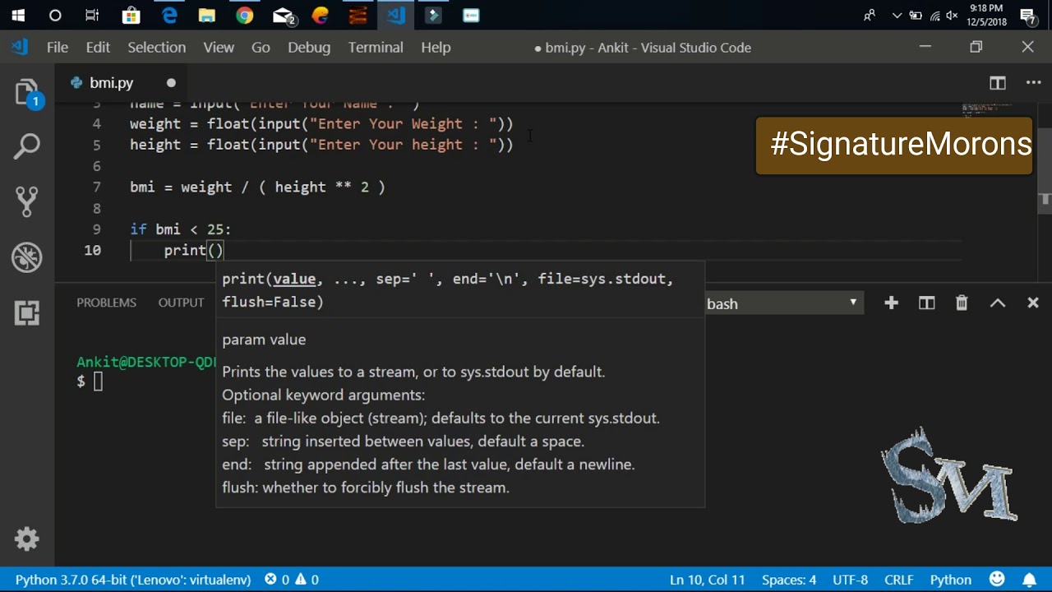Change file encoding UTF-8

[850, 580]
